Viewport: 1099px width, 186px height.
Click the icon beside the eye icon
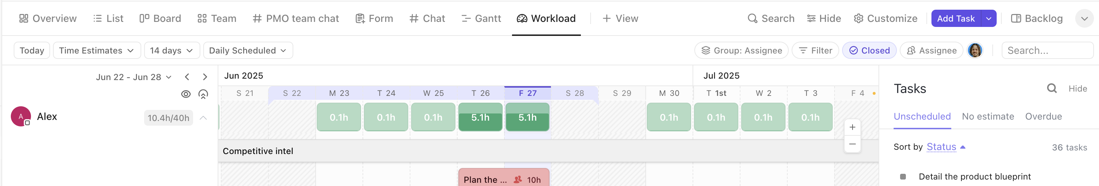(203, 94)
